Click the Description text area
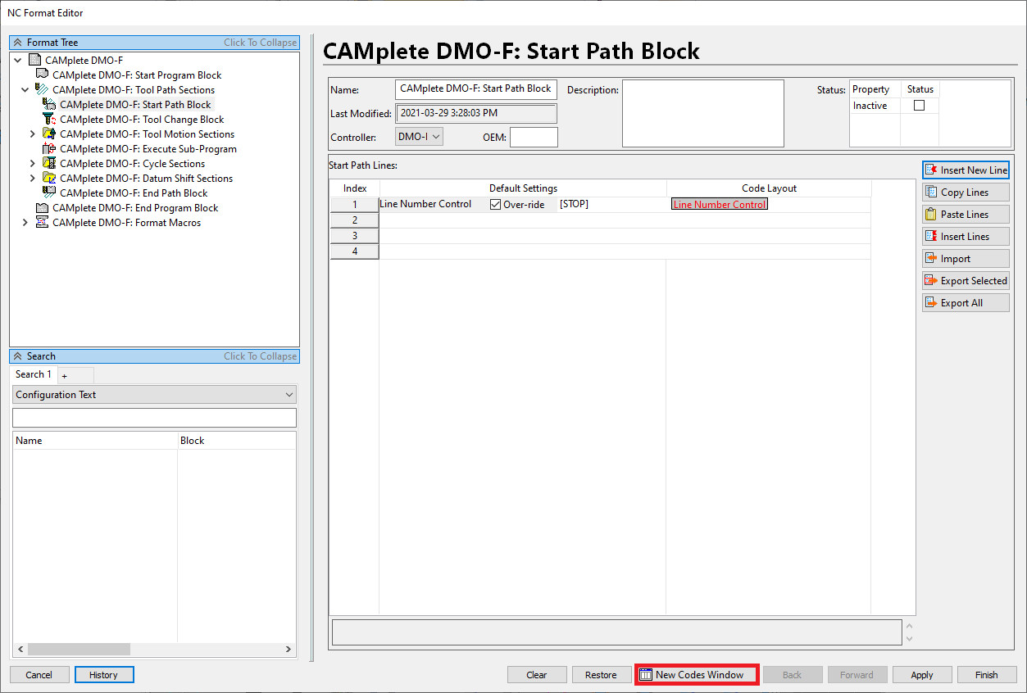This screenshot has width=1027, height=693. (x=703, y=113)
